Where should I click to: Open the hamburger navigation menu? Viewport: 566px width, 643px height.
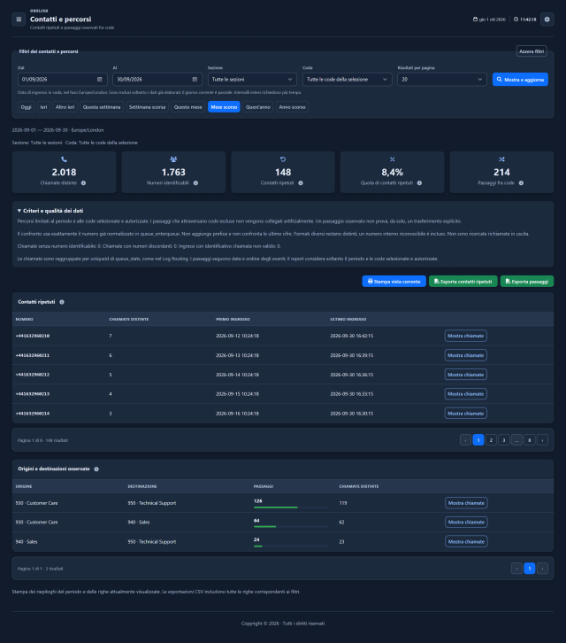pos(19,19)
